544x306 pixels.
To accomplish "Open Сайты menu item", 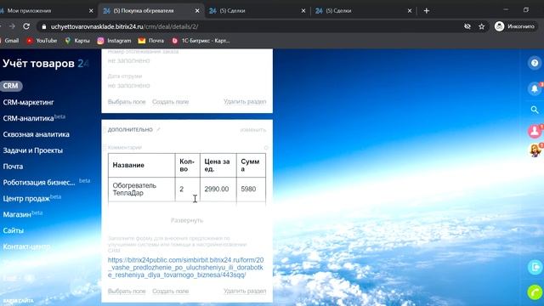I will click(14, 230).
